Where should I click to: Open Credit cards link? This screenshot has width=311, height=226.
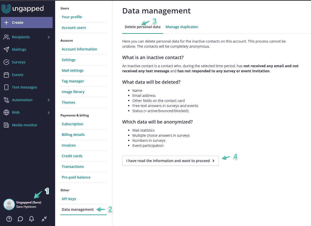point(72,156)
